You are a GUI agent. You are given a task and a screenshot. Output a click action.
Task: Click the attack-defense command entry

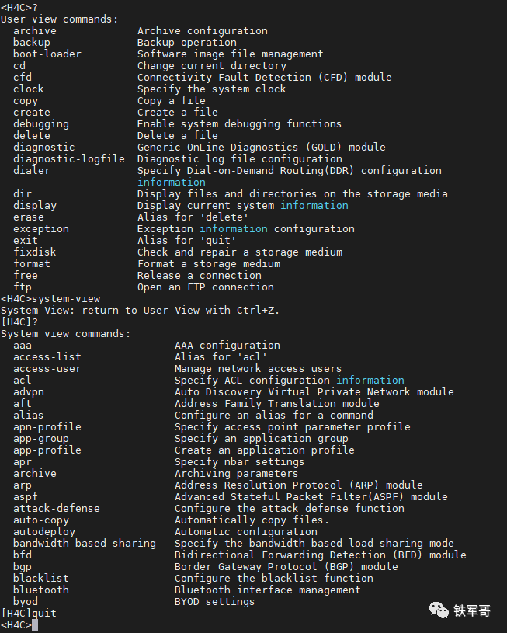pyautogui.click(x=56, y=508)
